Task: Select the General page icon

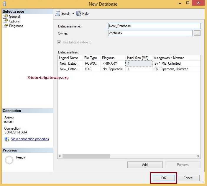Action: coord(5,17)
